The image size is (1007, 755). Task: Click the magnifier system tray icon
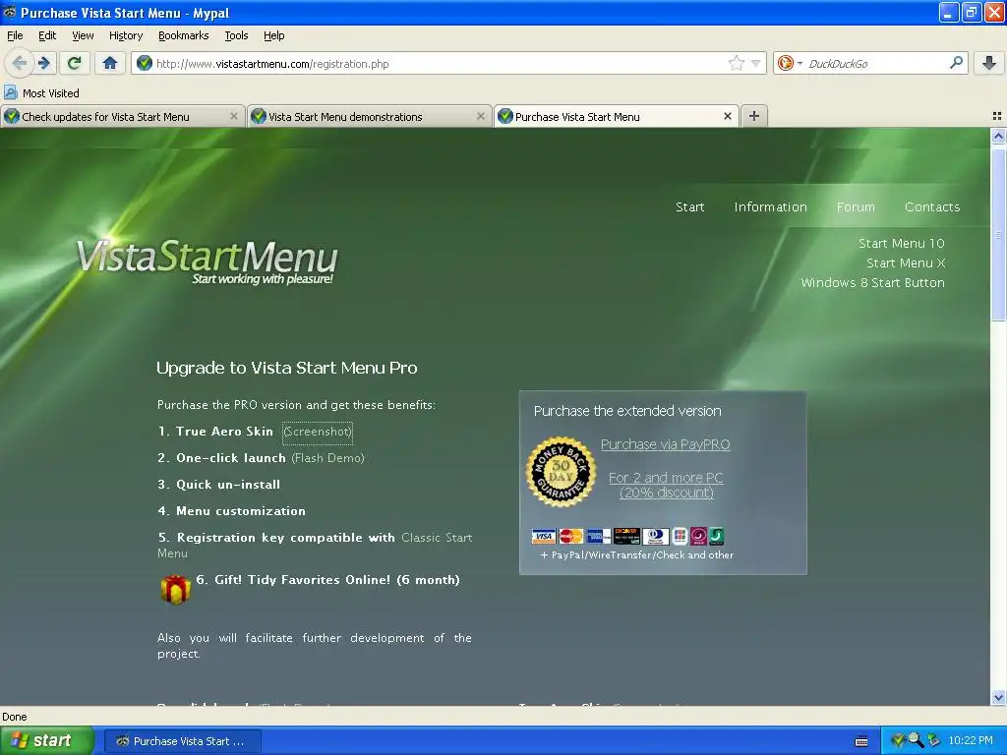916,740
